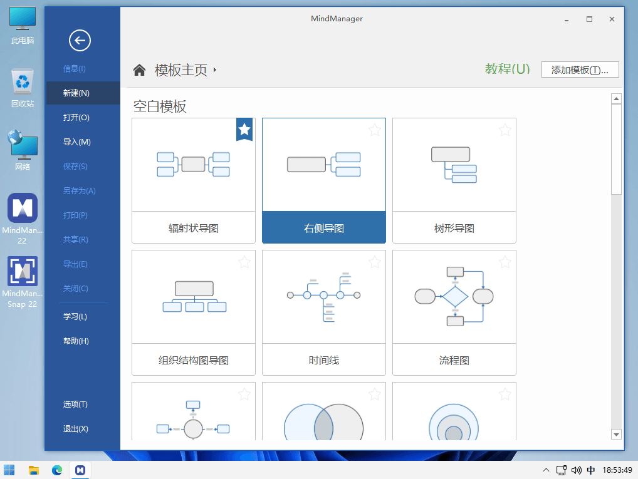Click 另存为(A) in the sidebar

click(80, 191)
